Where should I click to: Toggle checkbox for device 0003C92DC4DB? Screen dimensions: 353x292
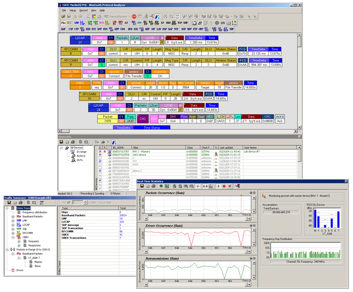point(100,180)
